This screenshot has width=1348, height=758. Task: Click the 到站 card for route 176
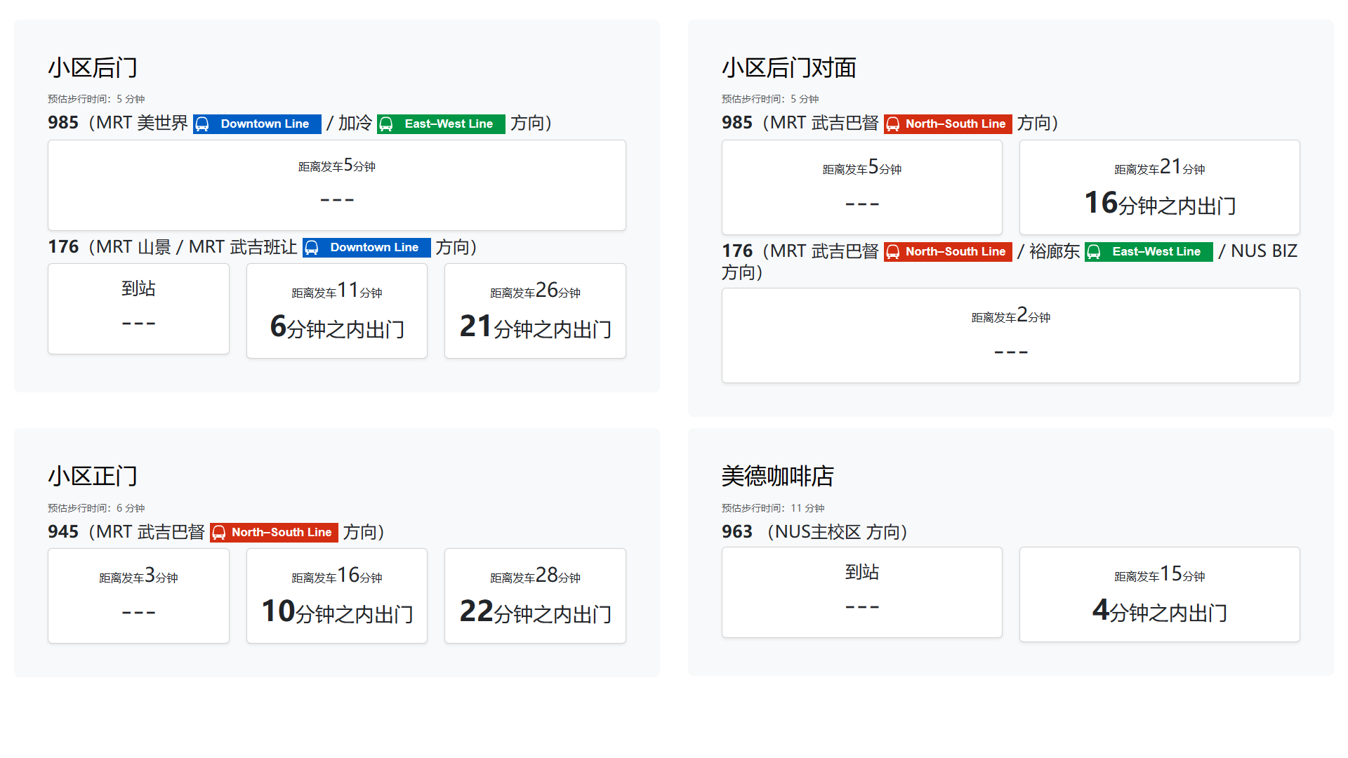pos(138,309)
